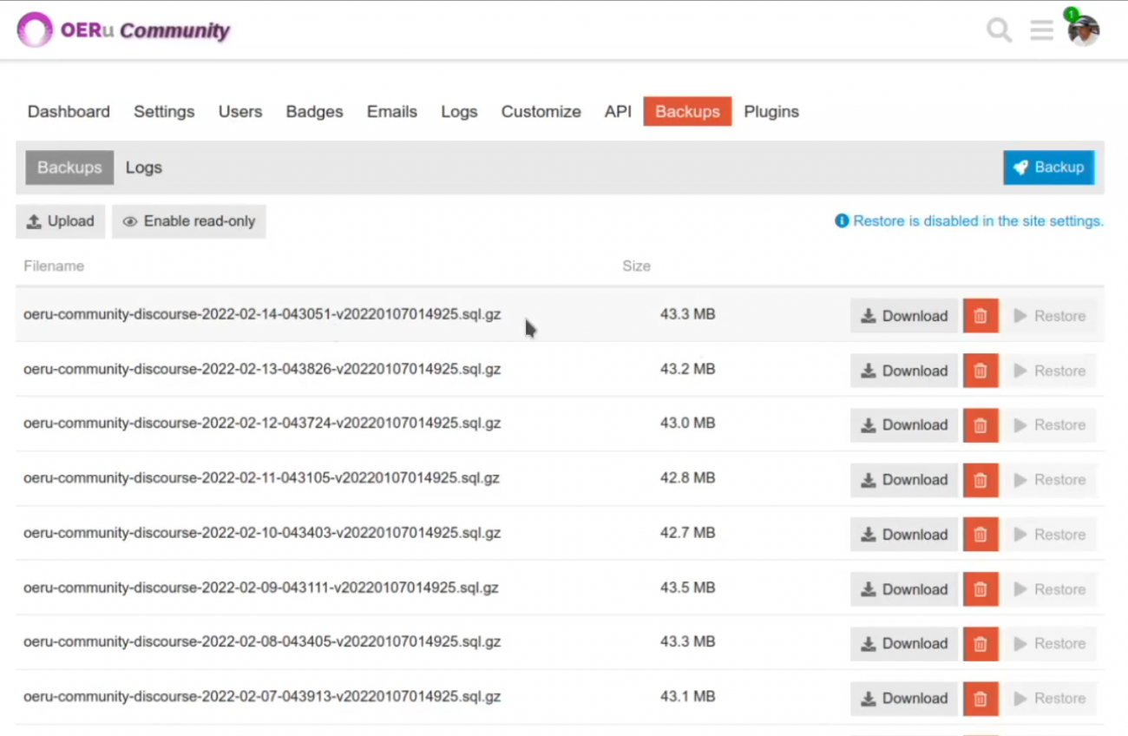Download the 2022-02-10 backup file
The height and width of the screenshot is (736, 1128).
click(x=904, y=535)
